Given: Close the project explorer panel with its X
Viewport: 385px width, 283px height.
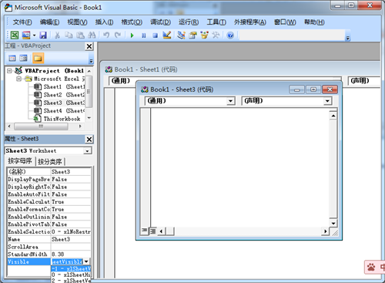Looking at the screenshot, I should 89,46.
